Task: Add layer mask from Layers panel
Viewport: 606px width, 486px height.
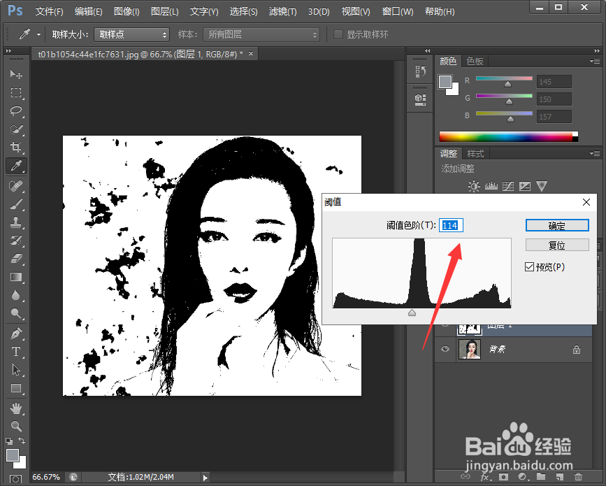Action: (503, 477)
